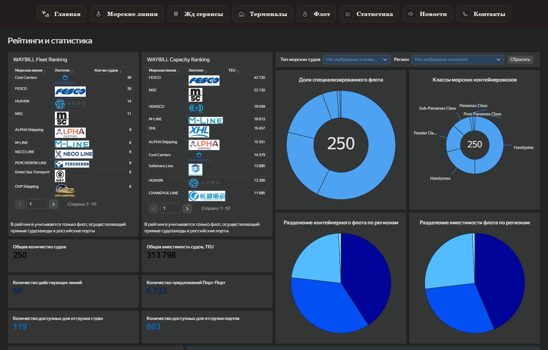Click FESCO logo in Capacity Ranking
Image resolution: width=548 pixels, height=350 pixels.
pyautogui.click(x=204, y=80)
